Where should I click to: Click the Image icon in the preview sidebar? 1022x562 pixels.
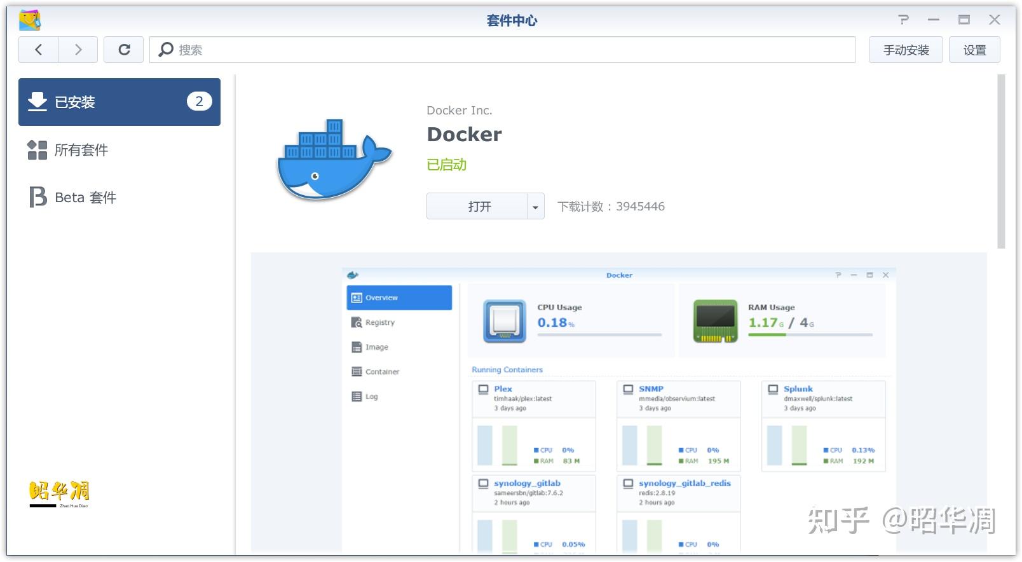(357, 347)
